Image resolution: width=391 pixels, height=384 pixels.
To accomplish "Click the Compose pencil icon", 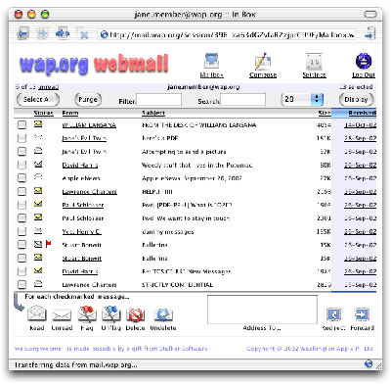I will (263, 62).
